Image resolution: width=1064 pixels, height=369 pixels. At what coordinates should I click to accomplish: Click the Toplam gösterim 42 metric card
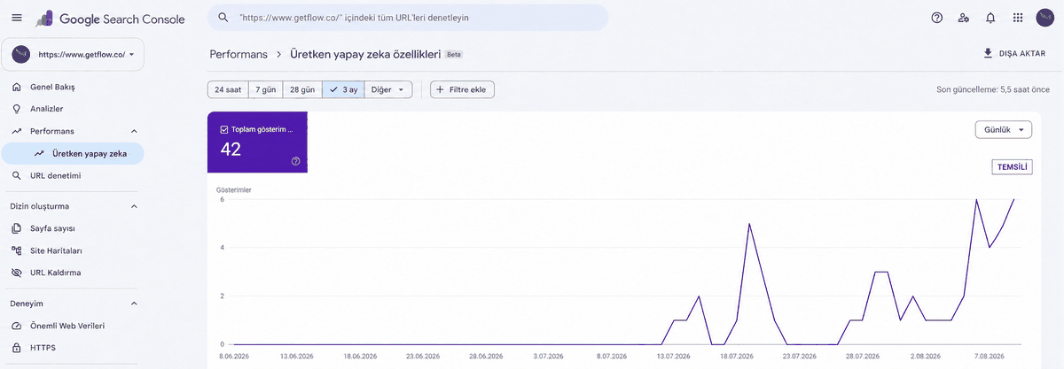257,142
